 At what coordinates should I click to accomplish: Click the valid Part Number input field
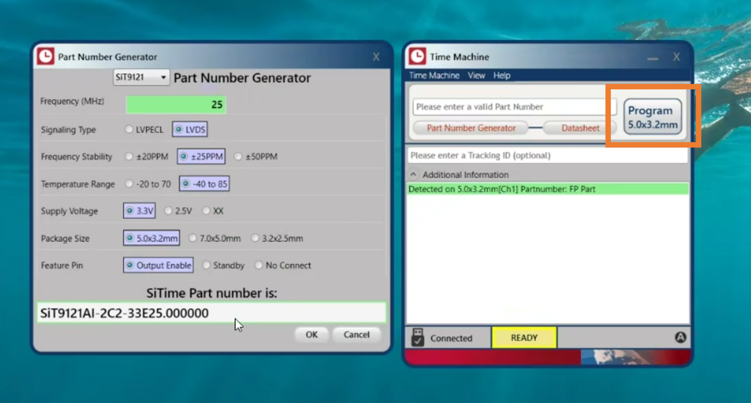point(514,107)
